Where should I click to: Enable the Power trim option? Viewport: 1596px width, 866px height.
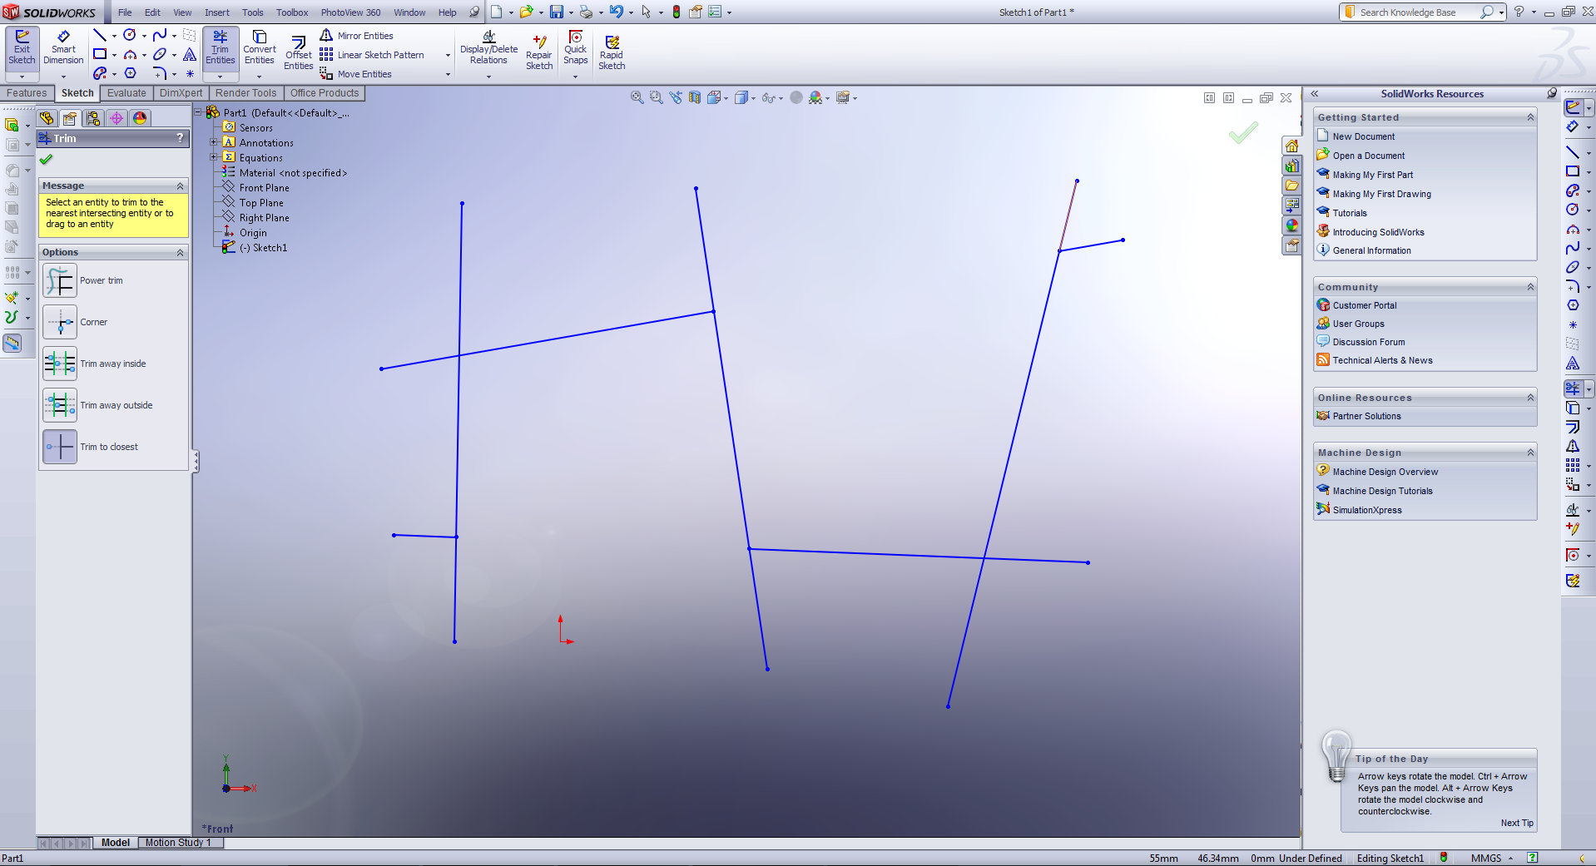tap(60, 281)
